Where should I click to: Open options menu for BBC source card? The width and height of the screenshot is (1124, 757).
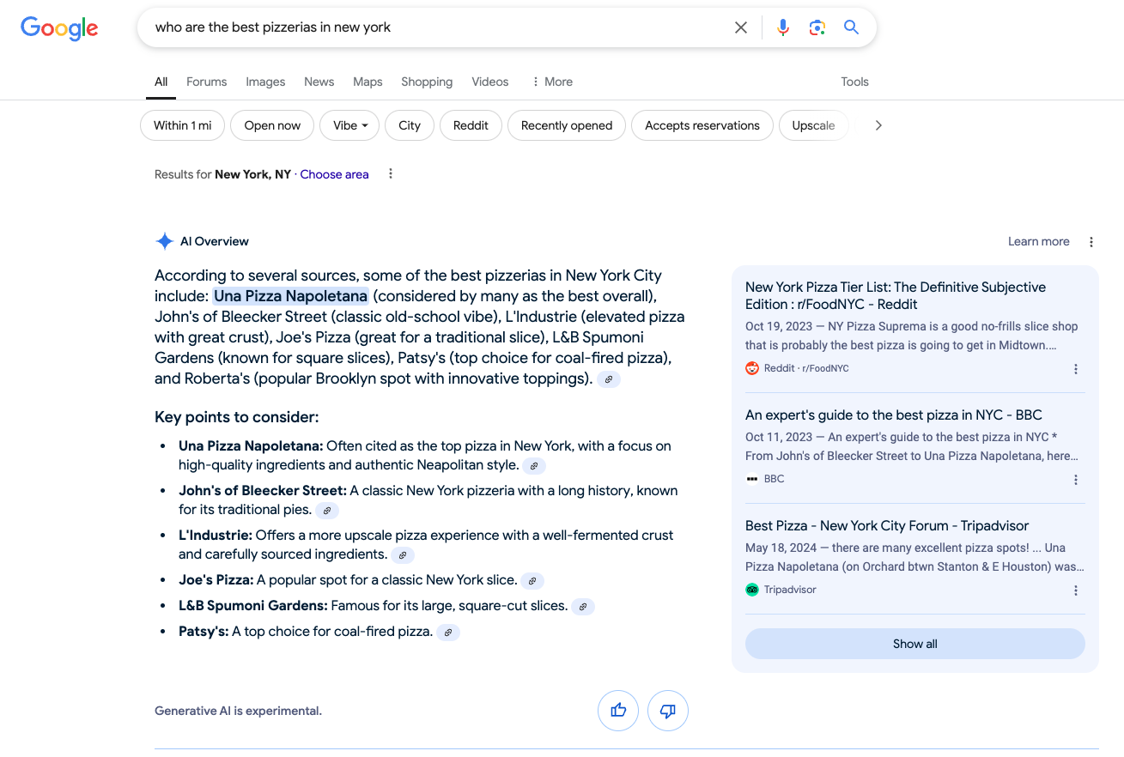1076,480
